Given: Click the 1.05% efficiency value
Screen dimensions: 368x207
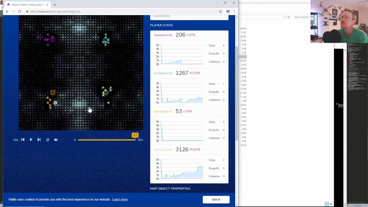Looking at the screenshot, I should (x=187, y=111).
